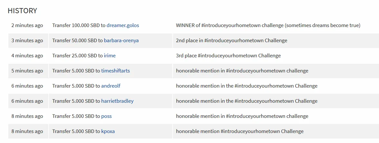Viewport: 379px width, 143px height.
Task: Select the "3rd place" memo text
Action: click(x=228, y=56)
